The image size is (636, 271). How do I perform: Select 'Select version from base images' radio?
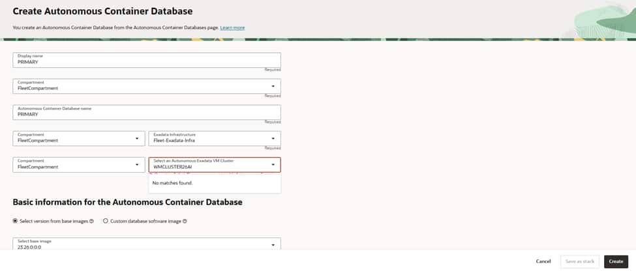tap(16, 221)
